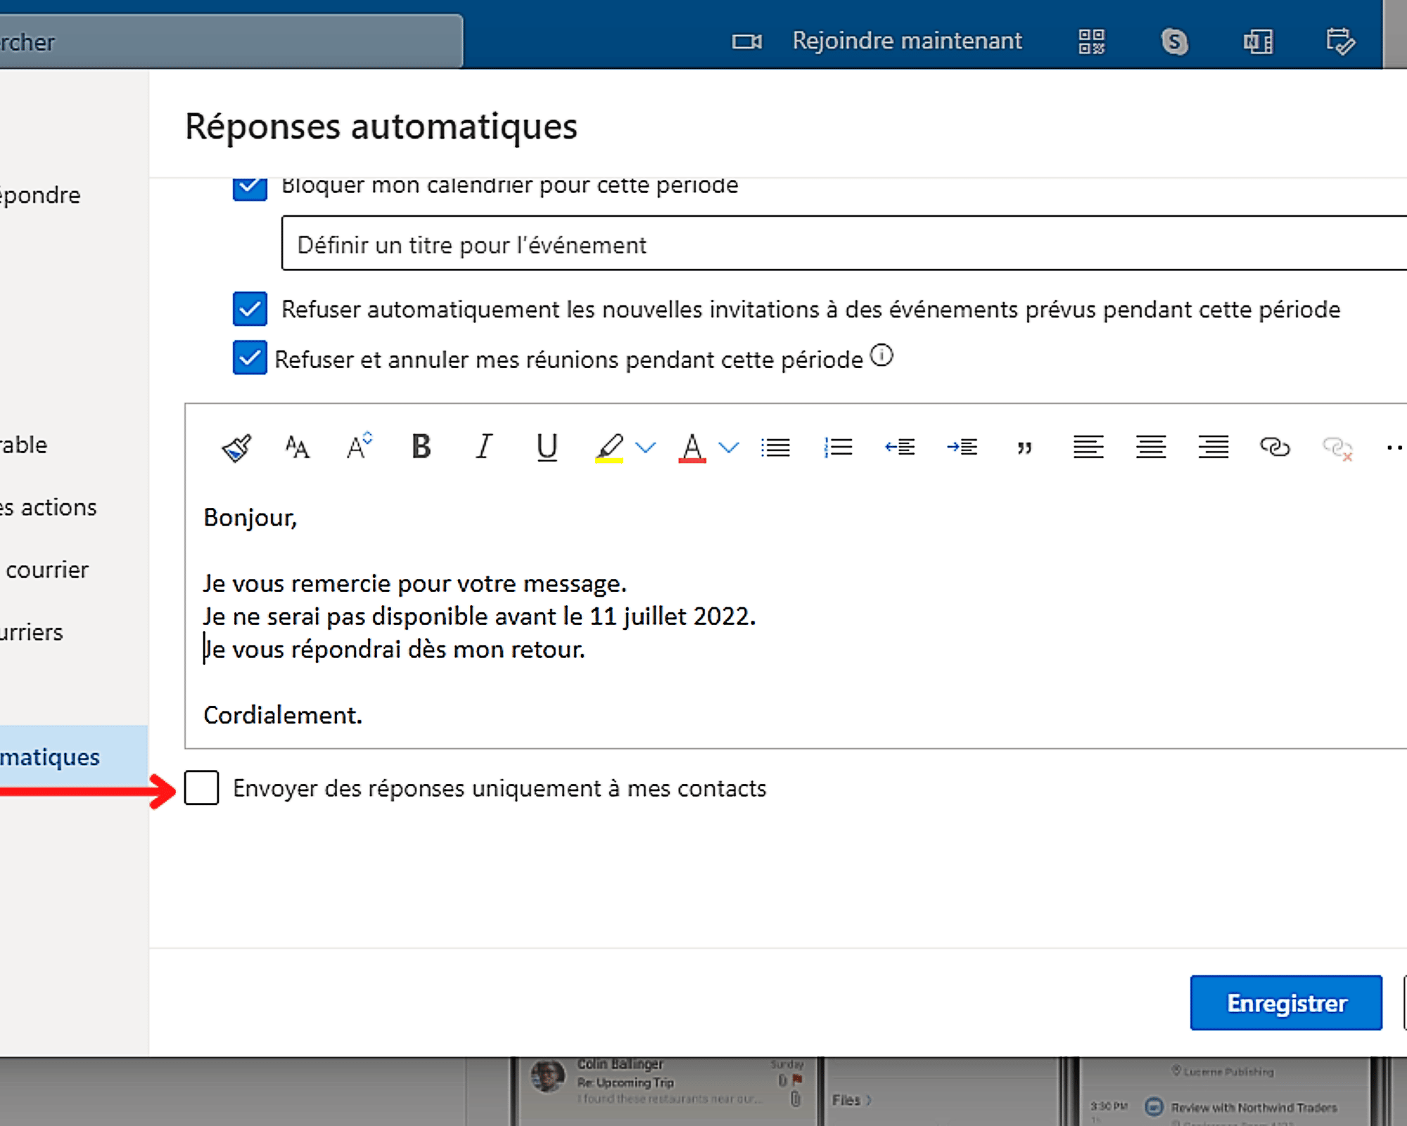Apply red font color
The width and height of the screenshot is (1407, 1126).
point(692,448)
